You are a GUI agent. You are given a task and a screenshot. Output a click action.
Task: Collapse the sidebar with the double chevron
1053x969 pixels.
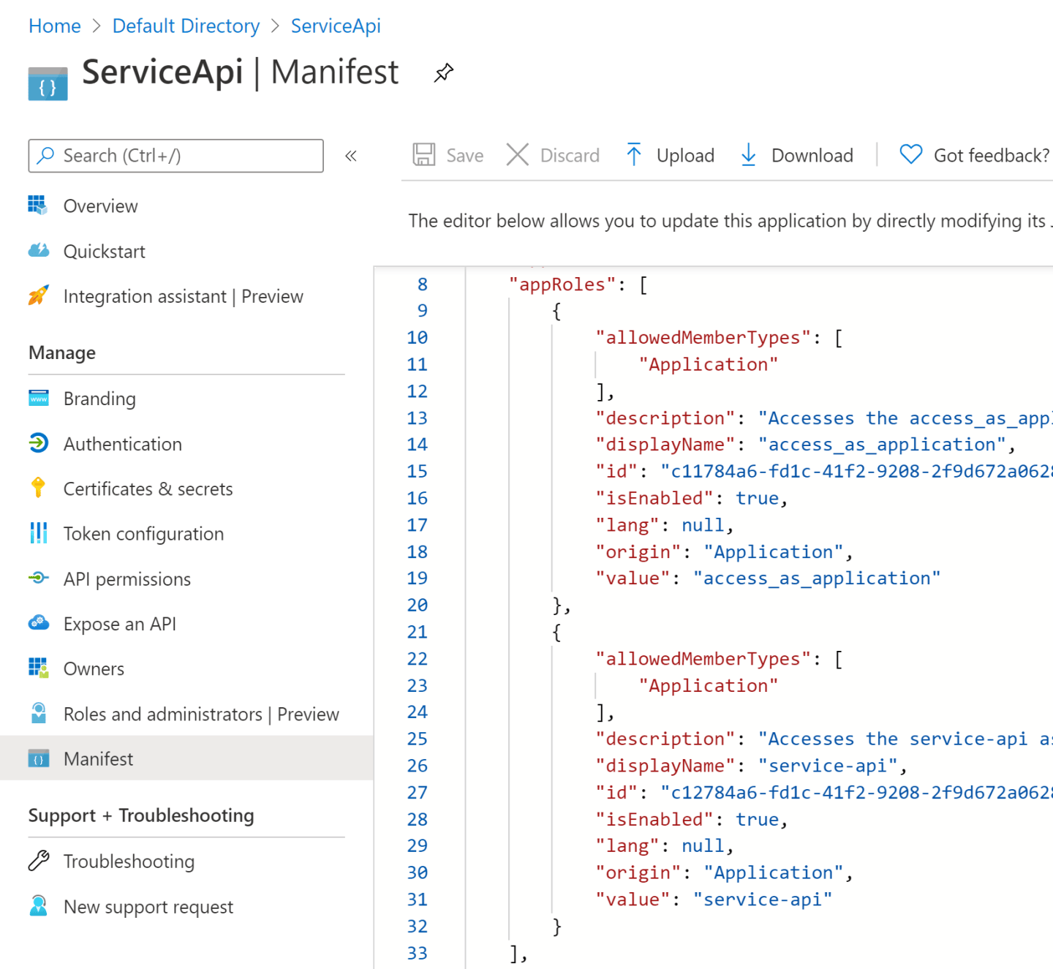click(351, 156)
